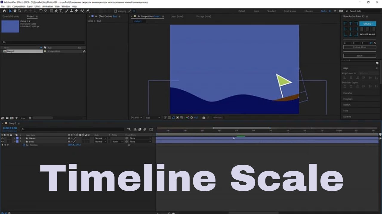Switch to the Standard workspace

(x=272, y=11)
